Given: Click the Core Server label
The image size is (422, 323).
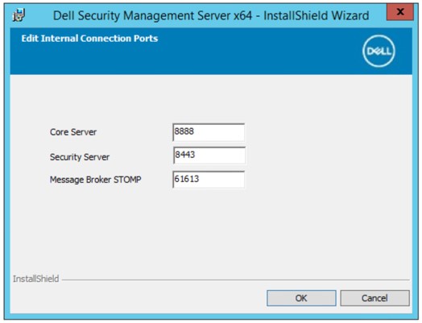Looking at the screenshot, I should pos(73,132).
